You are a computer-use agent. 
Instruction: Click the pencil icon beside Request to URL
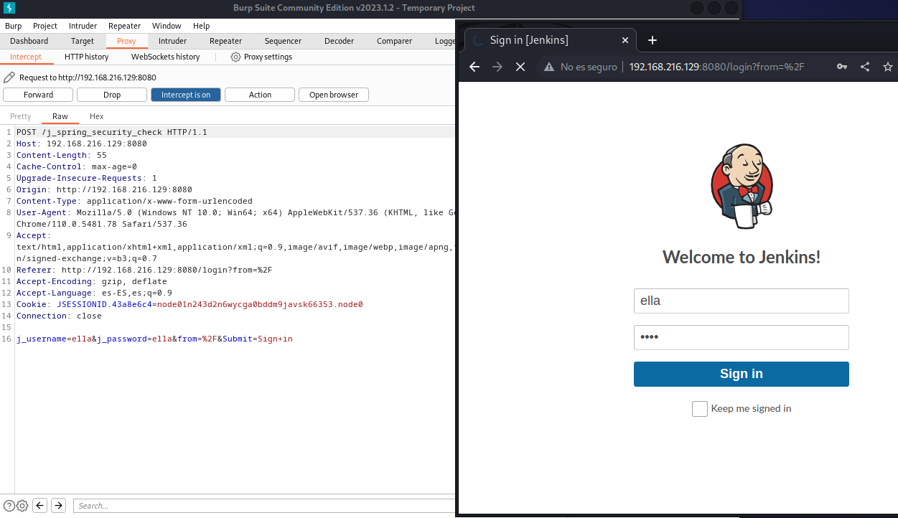pos(9,77)
